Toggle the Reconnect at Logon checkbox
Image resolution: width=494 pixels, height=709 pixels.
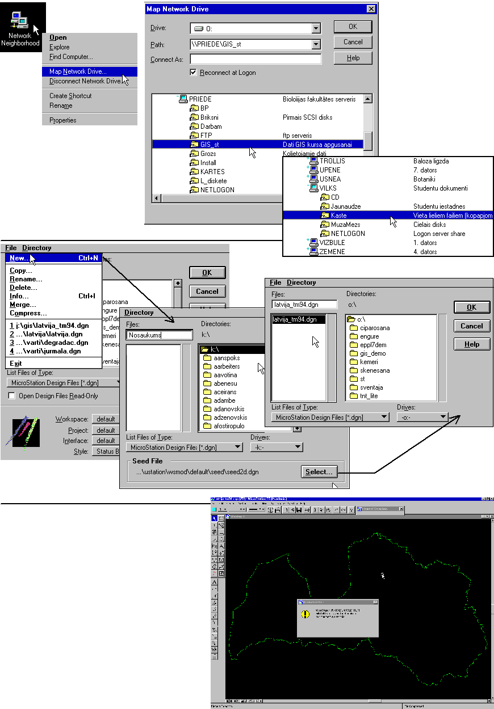pos(194,73)
